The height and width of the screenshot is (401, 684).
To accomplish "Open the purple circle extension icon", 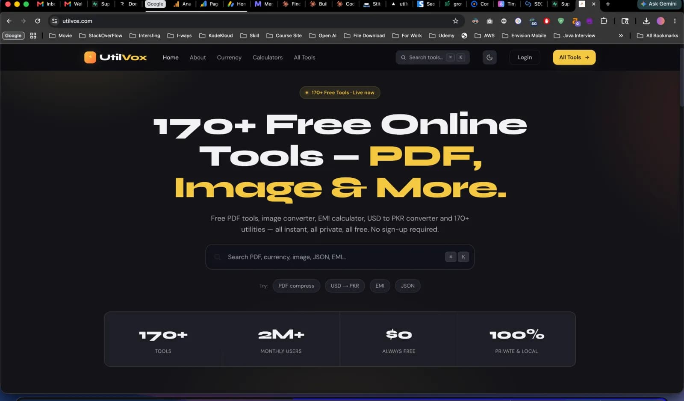I will point(590,21).
